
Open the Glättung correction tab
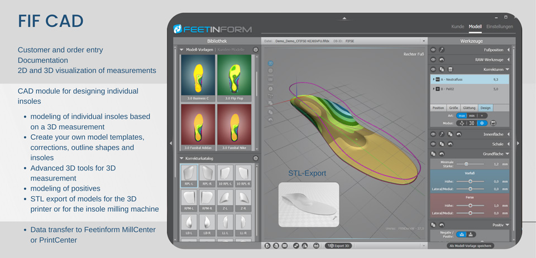(469, 108)
